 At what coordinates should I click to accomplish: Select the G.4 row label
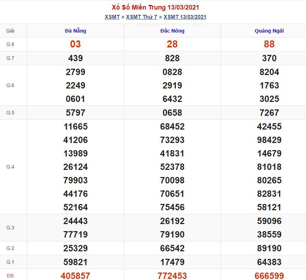10,167
